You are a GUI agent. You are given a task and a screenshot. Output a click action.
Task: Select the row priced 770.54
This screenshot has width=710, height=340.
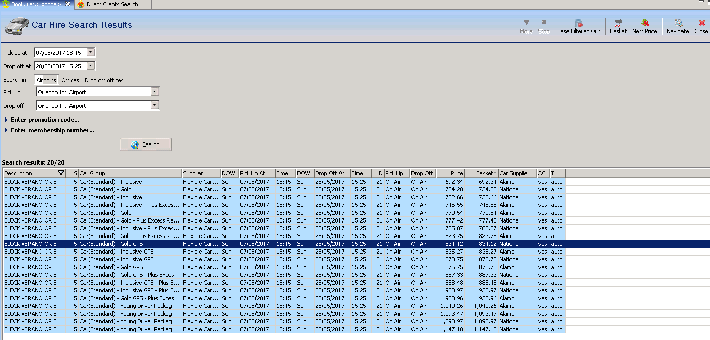[284, 213]
